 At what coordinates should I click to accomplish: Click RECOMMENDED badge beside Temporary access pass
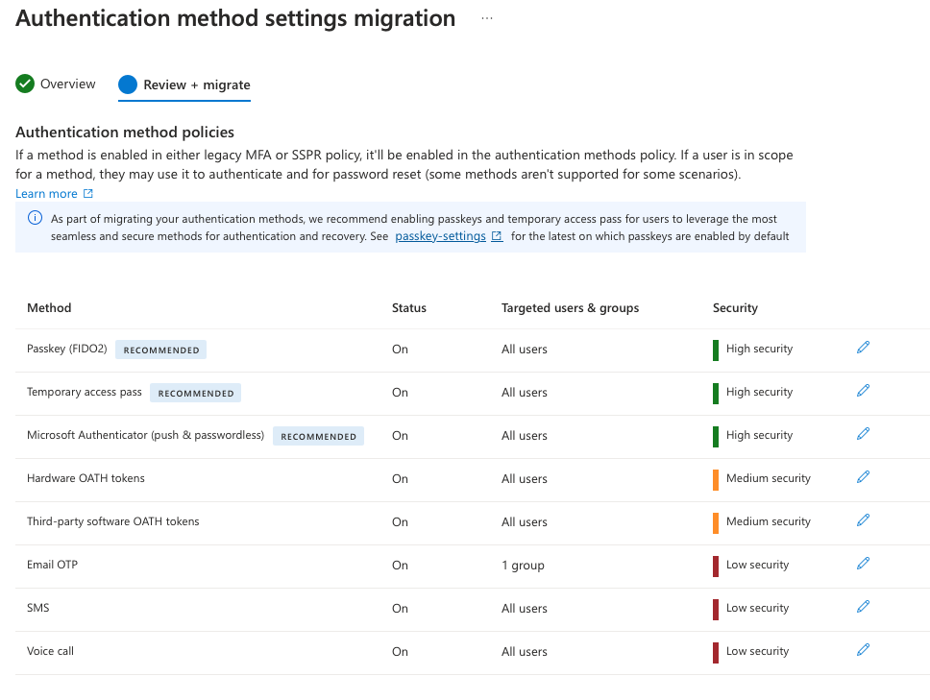tap(196, 393)
